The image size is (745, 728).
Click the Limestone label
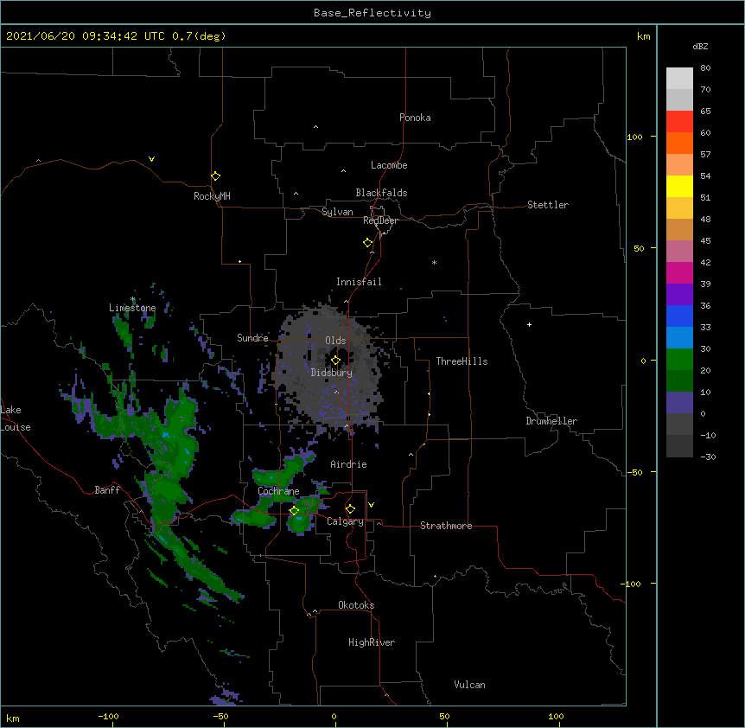[132, 308]
